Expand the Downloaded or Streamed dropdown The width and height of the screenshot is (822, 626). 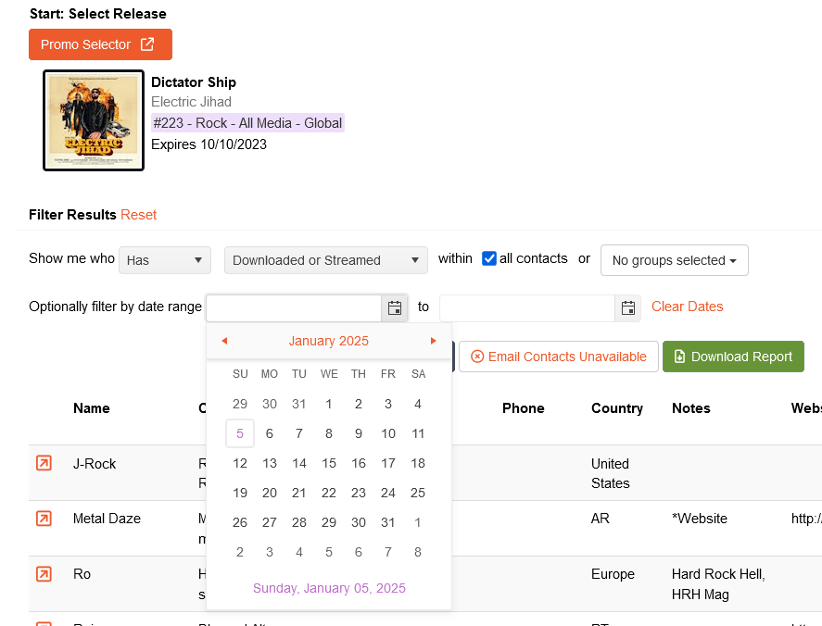pos(325,260)
